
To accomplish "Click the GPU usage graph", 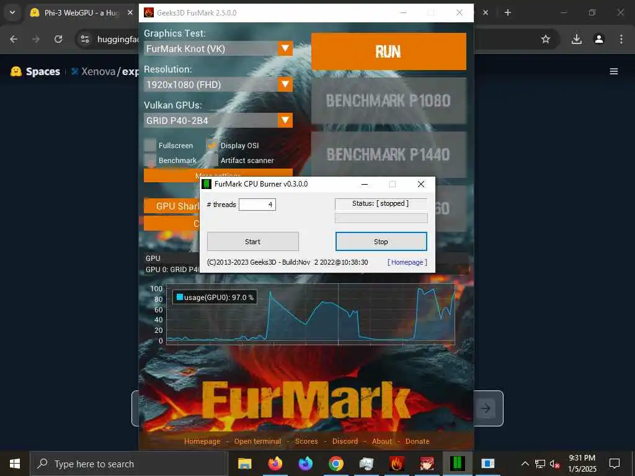I will tap(311, 314).
